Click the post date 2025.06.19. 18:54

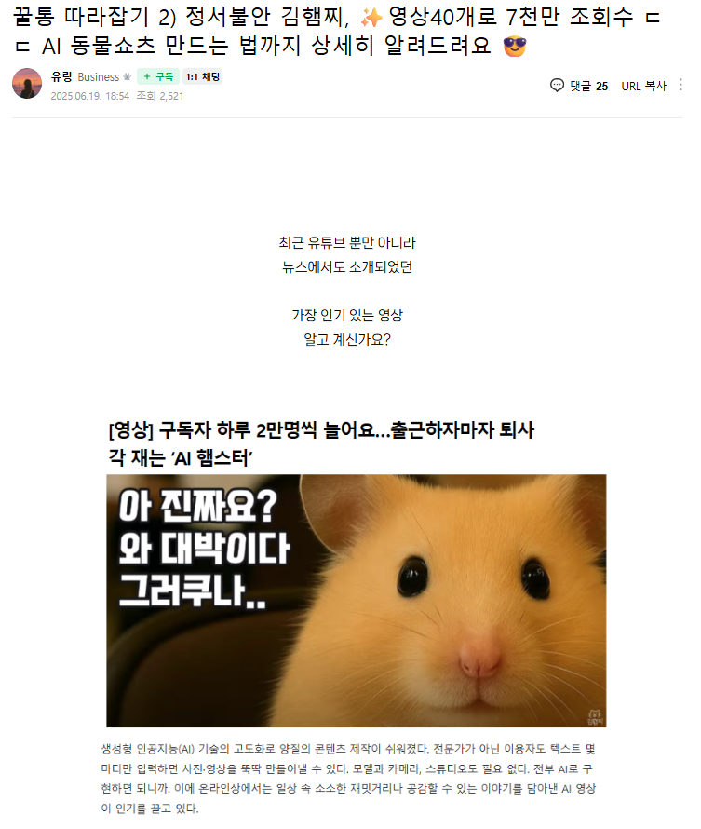click(x=89, y=96)
